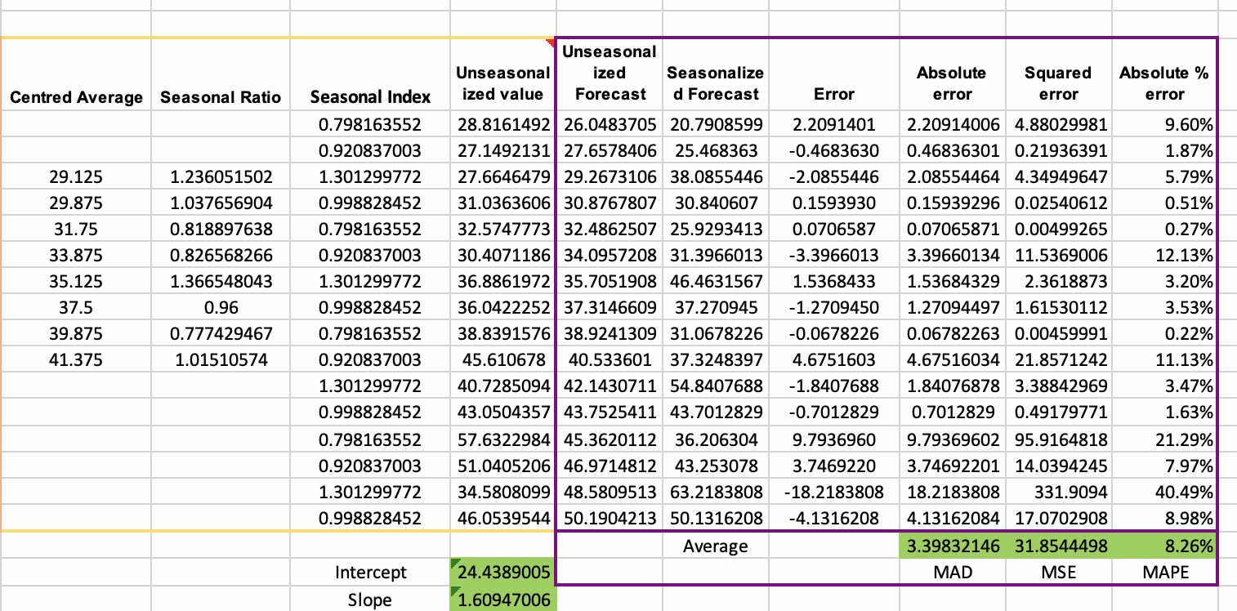1237x611 pixels.
Task: Click the MAD label cell
Action: tap(953, 572)
